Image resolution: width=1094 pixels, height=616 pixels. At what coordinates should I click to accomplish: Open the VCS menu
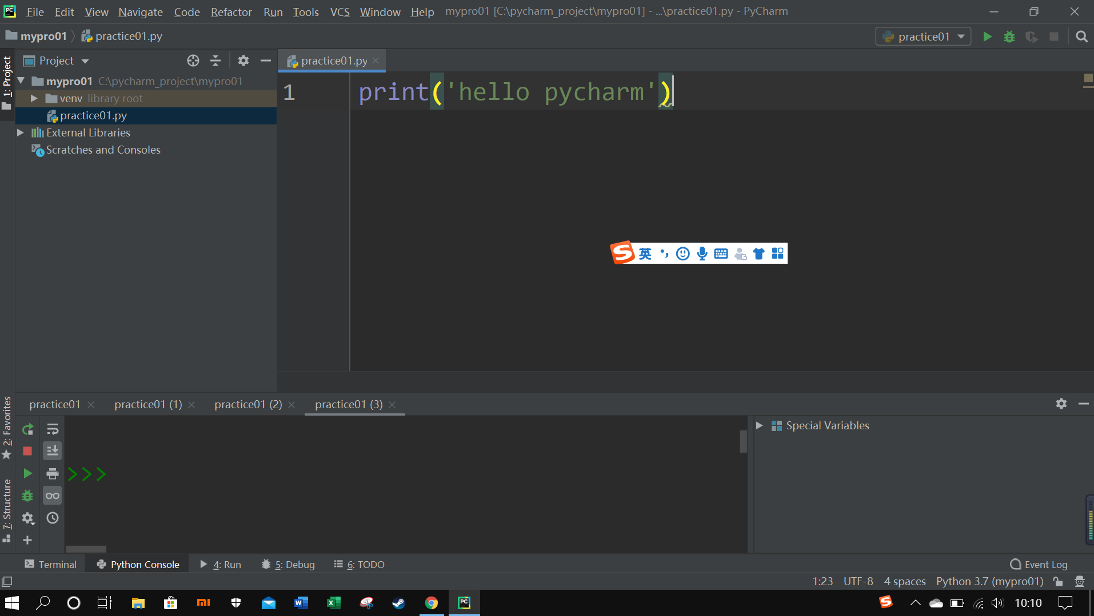(x=340, y=11)
